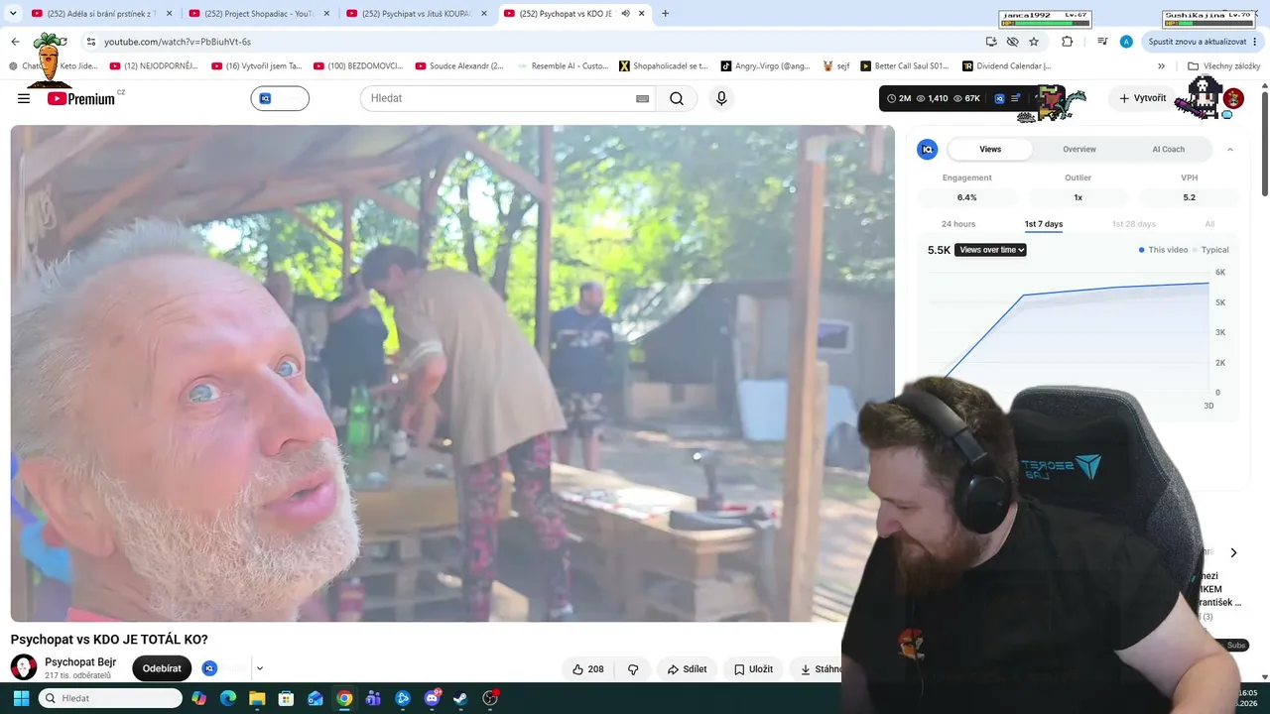Image resolution: width=1270 pixels, height=714 pixels.
Task: Click the blue IQ logo in side panel
Action: tap(928, 149)
